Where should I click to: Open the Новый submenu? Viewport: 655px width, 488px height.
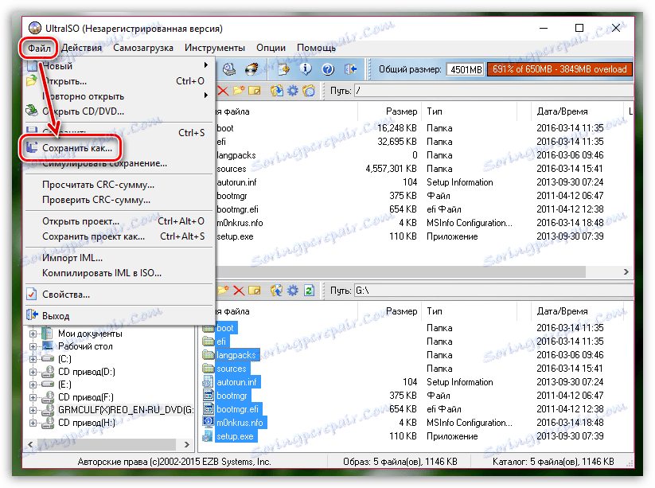[119, 66]
